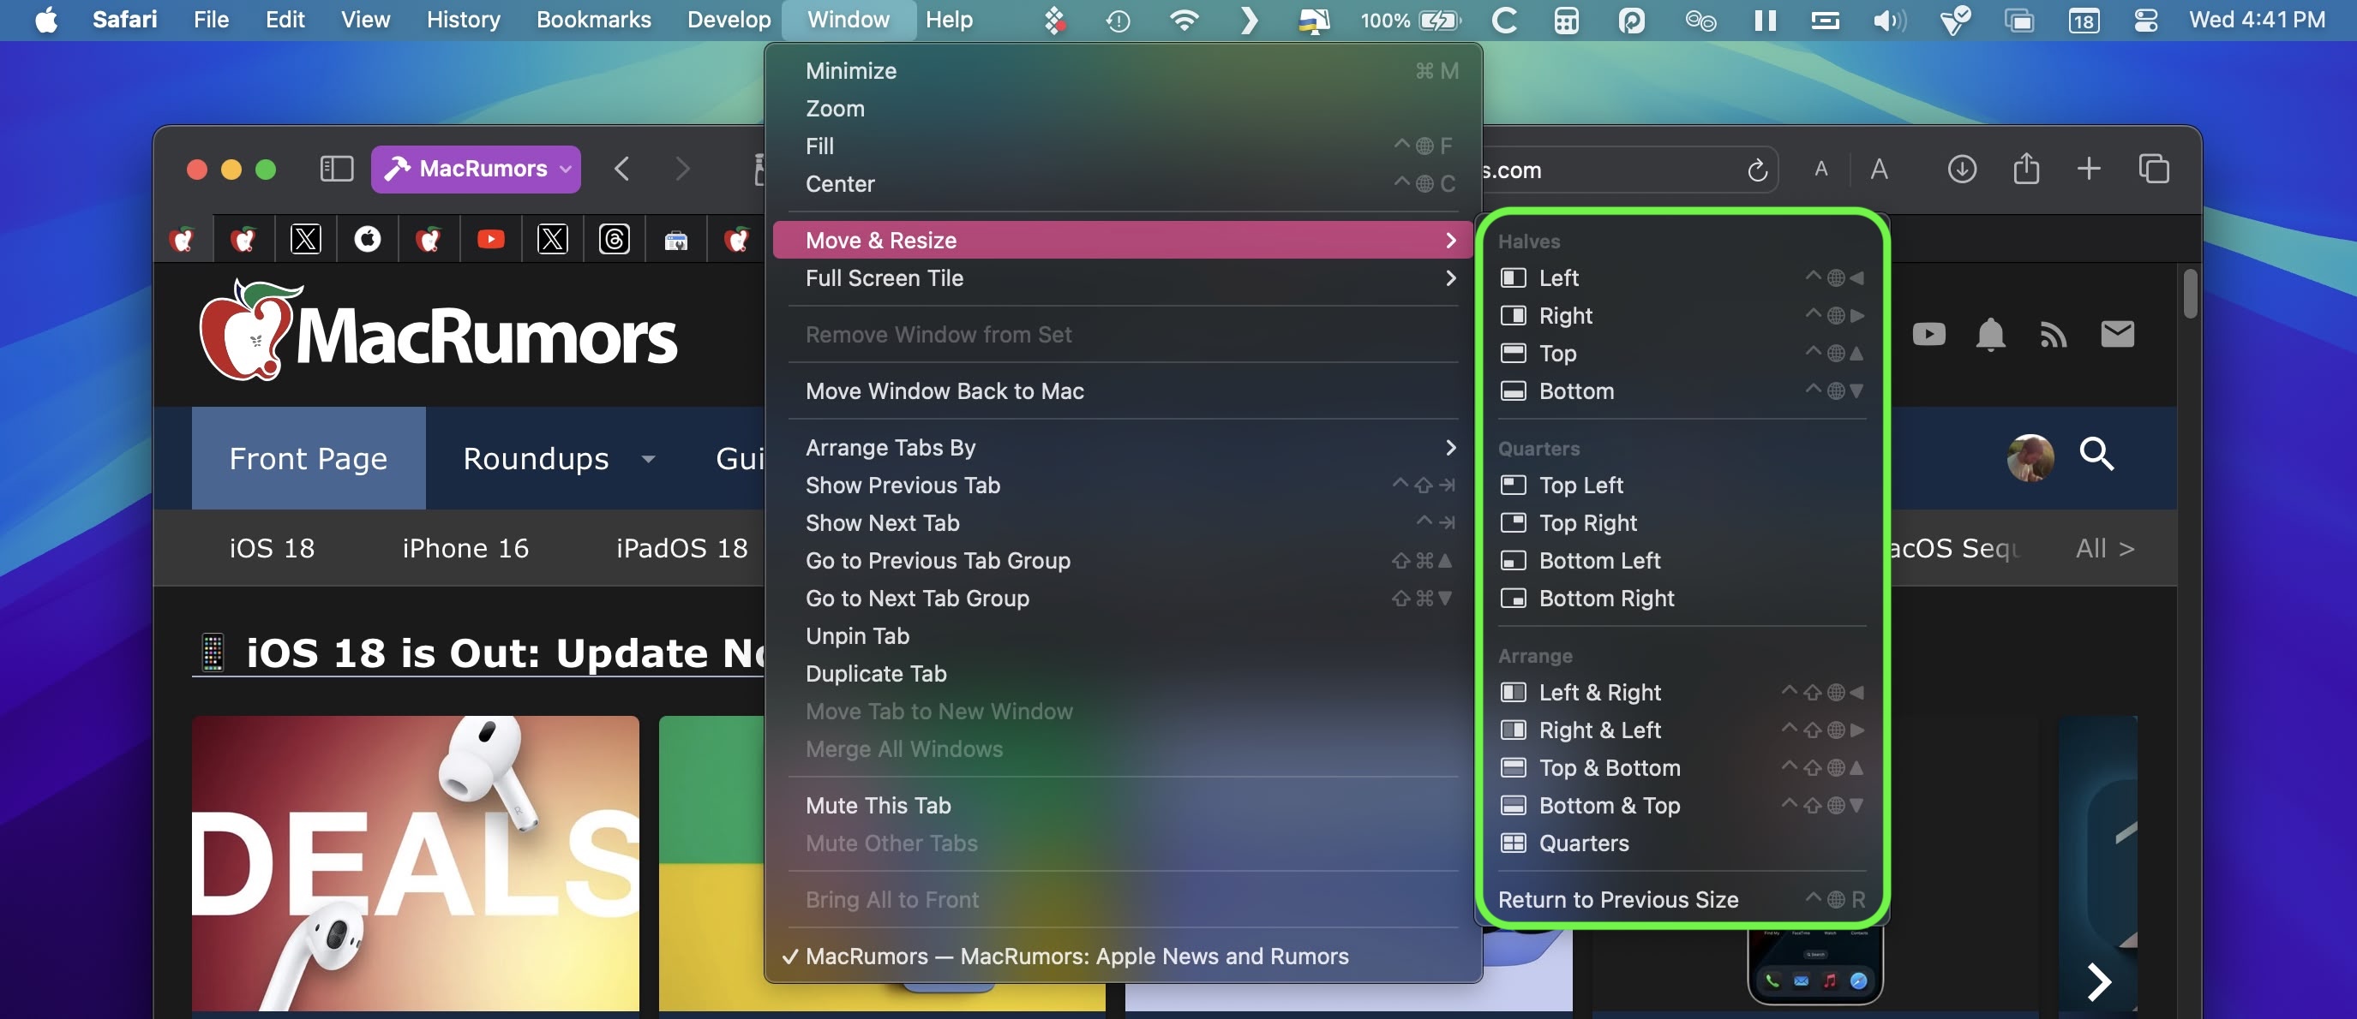
Task: Open a new tab with plus icon
Action: [x=2089, y=169]
